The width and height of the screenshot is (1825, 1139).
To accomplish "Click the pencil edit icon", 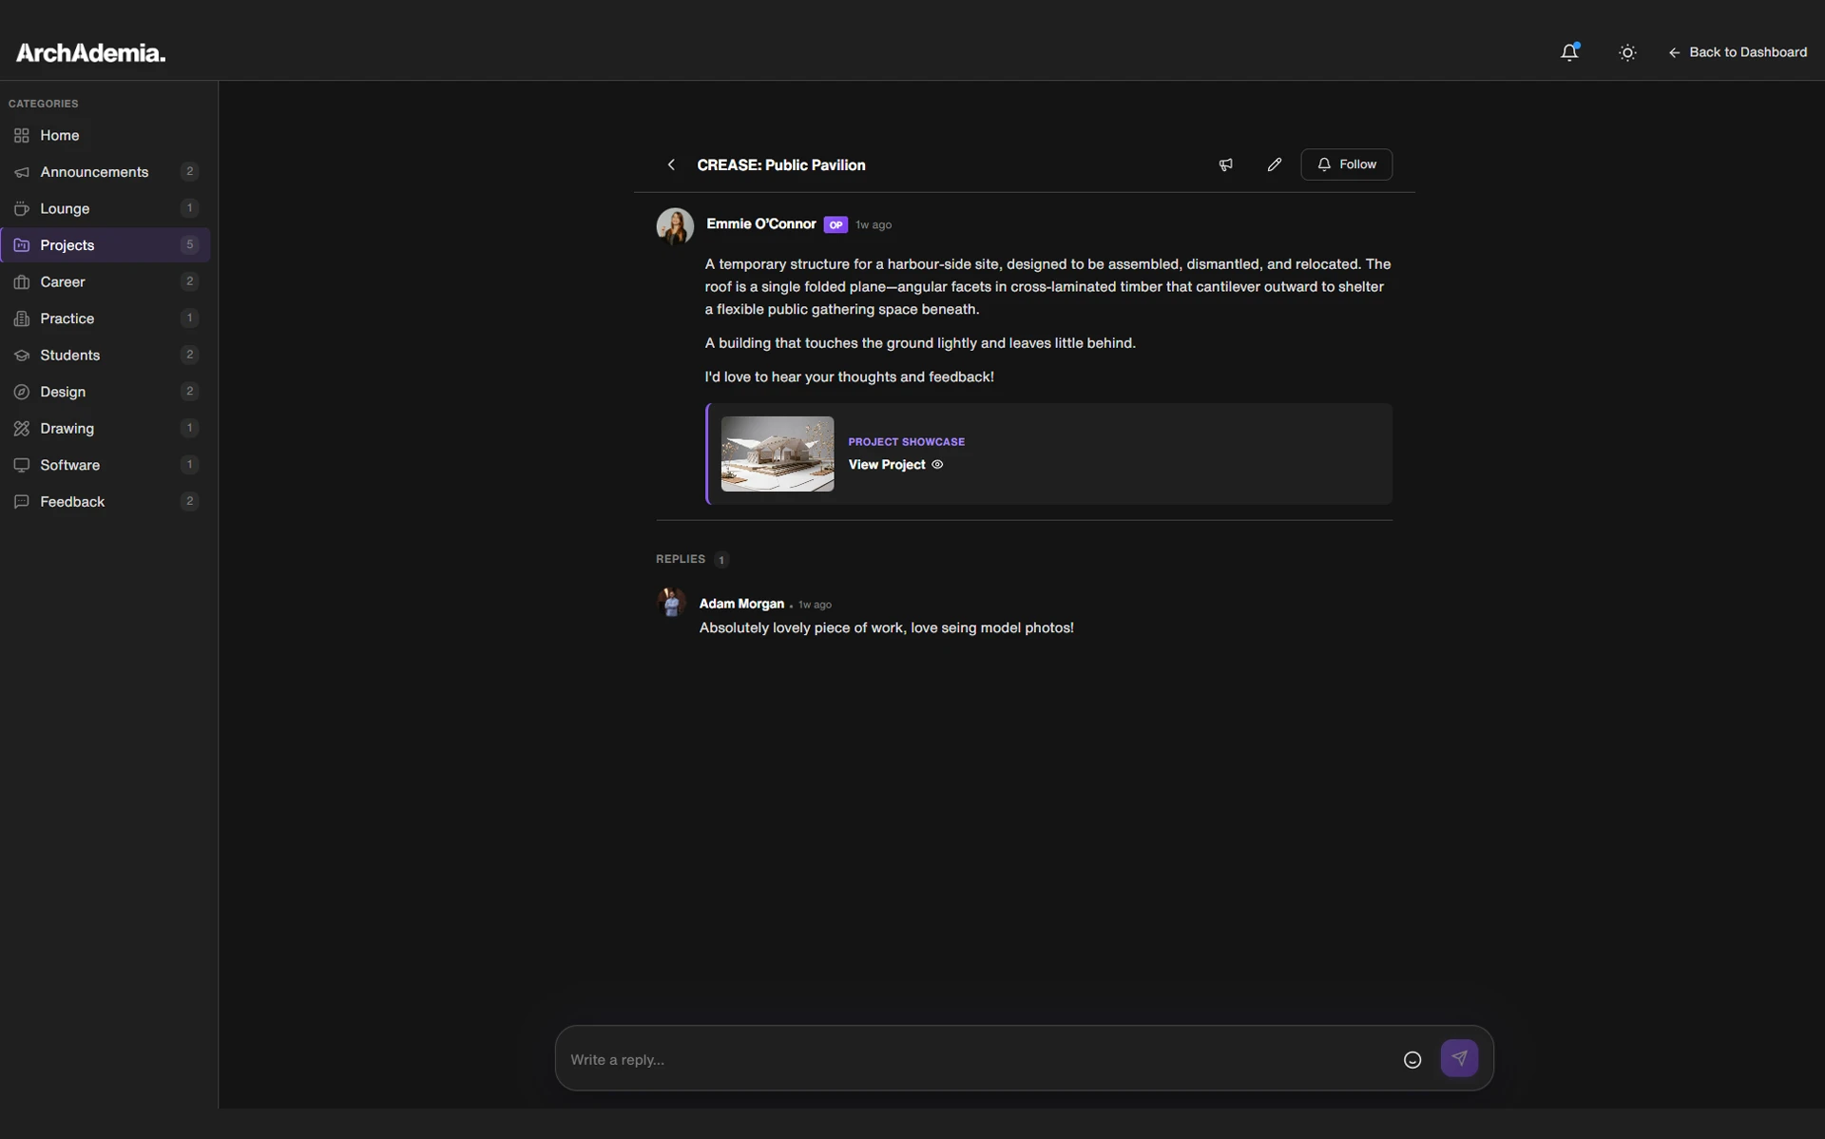I will coord(1275,164).
